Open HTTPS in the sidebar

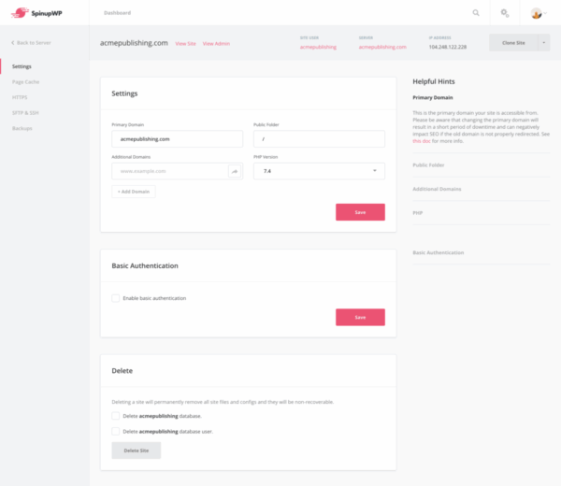tap(20, 97)
